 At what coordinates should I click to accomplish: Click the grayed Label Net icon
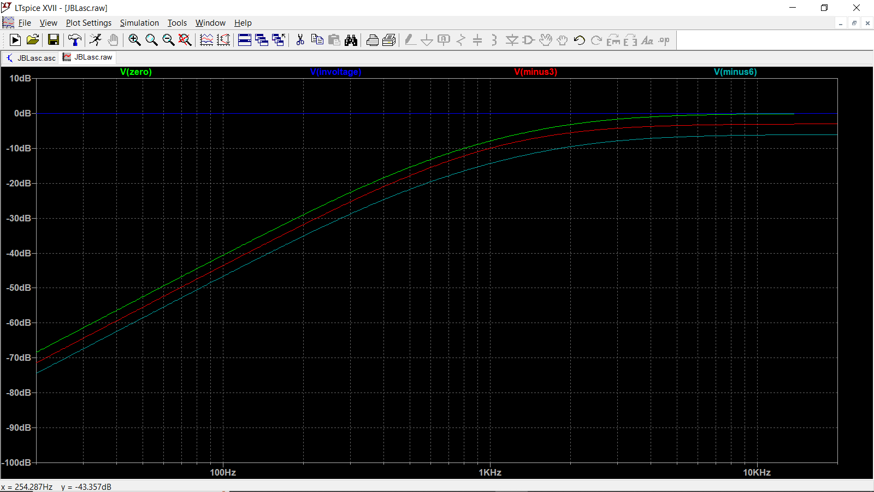[444, 40]
